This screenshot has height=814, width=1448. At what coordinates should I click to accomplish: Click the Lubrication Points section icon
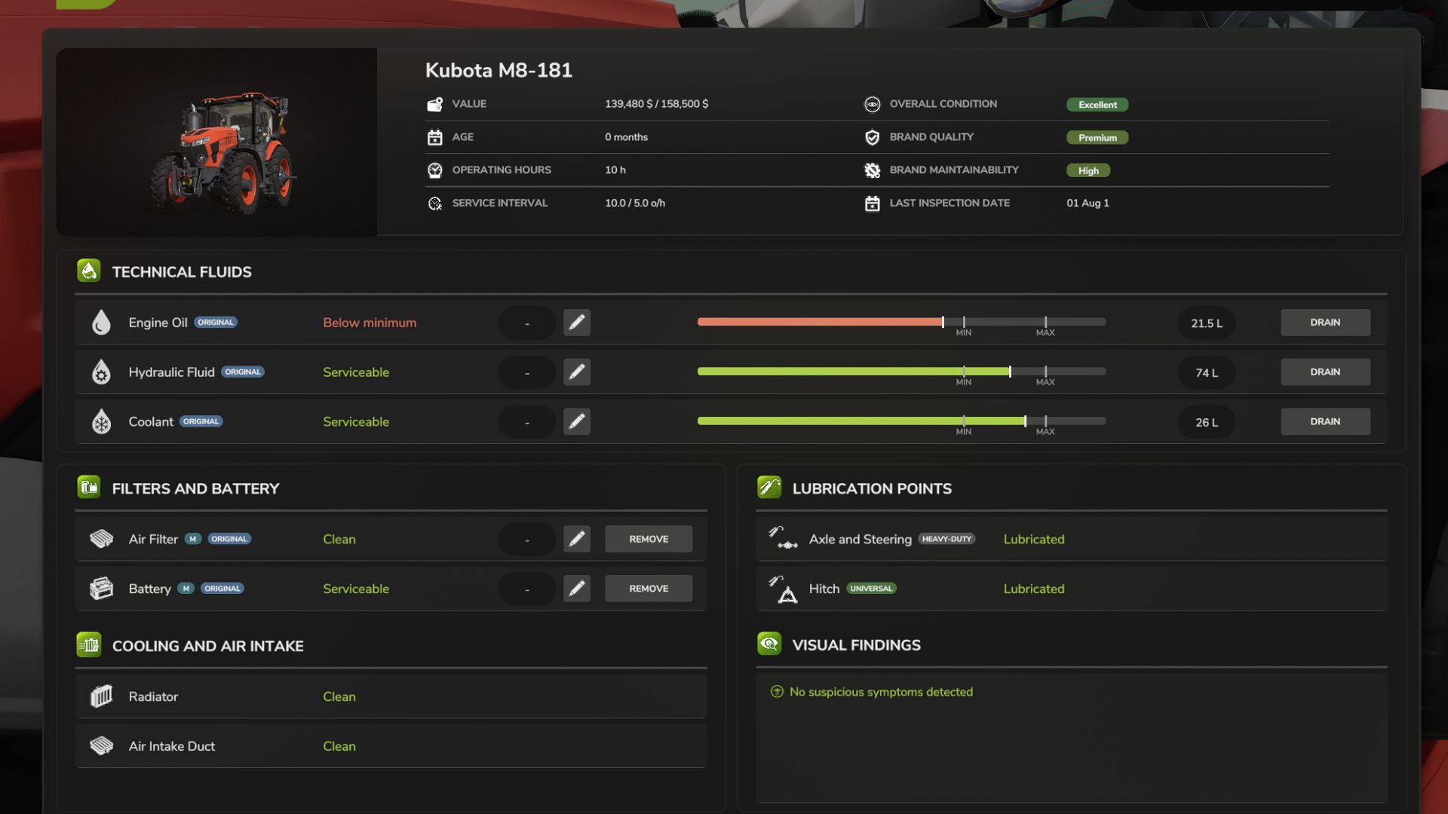[x=769, y=488]
